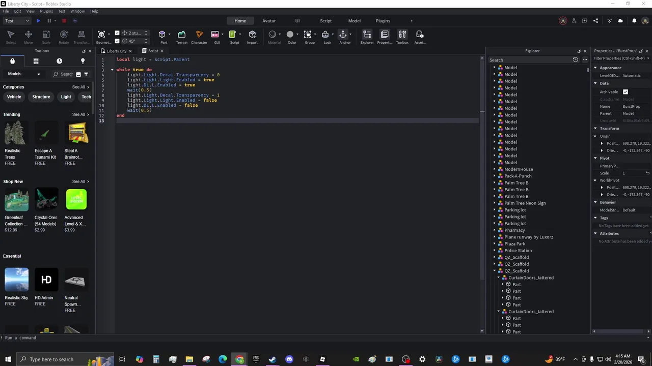Screen dimensions: 652x366
Task: Select the Rotate tool
Action: tap(64, 37)
